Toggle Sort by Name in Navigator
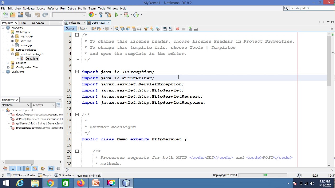The width and height of the screenshot is (335, 188). coord(51,168)
